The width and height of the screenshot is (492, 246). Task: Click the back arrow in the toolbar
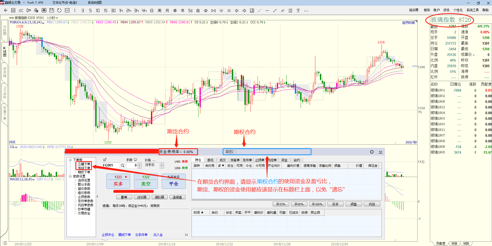(x=6, y=11)
